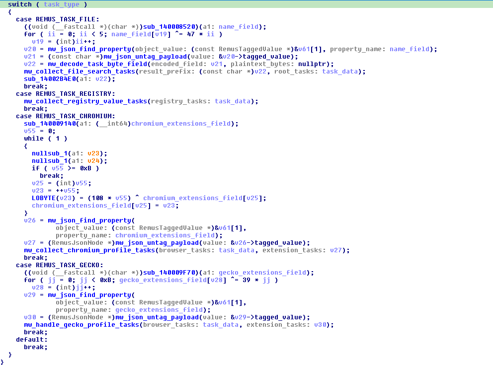This screenshot has height=365, width=493.
Task: Select the orange highlighted v23 argument
Action: click(x=93, y=153)
